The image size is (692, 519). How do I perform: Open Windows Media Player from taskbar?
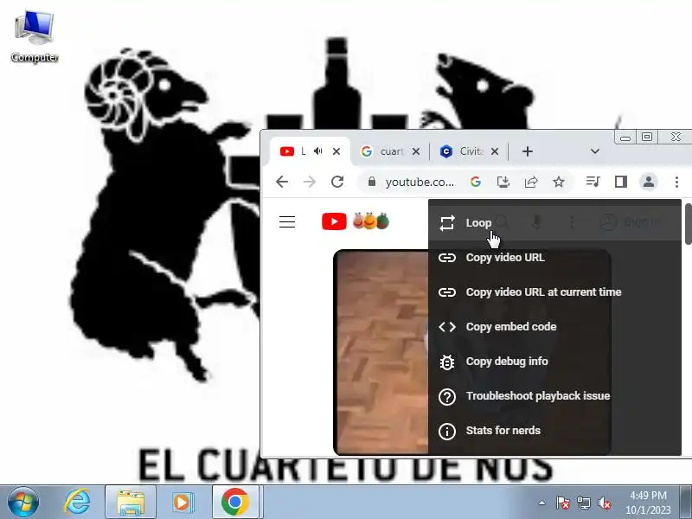click(183, 503)
